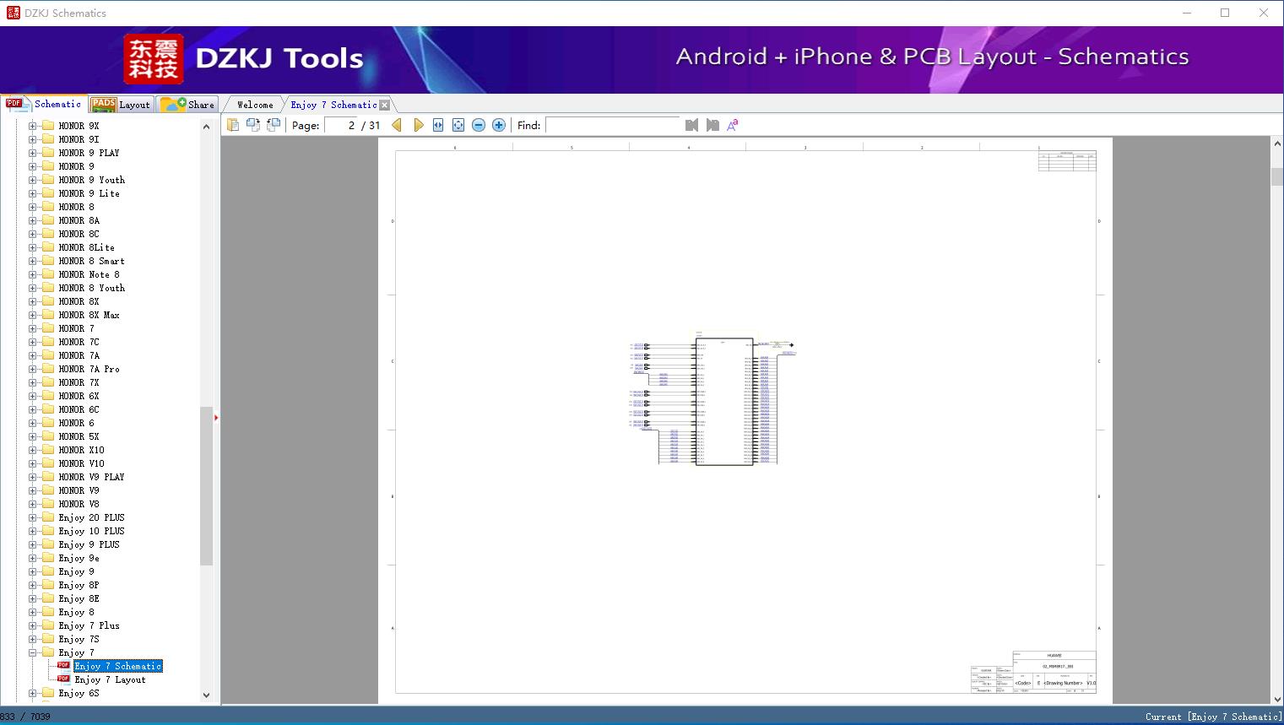This screenshot has height=725, width=1284.
Task: Click the document viewer scroll down arrow
Action: coord(1277,698)
